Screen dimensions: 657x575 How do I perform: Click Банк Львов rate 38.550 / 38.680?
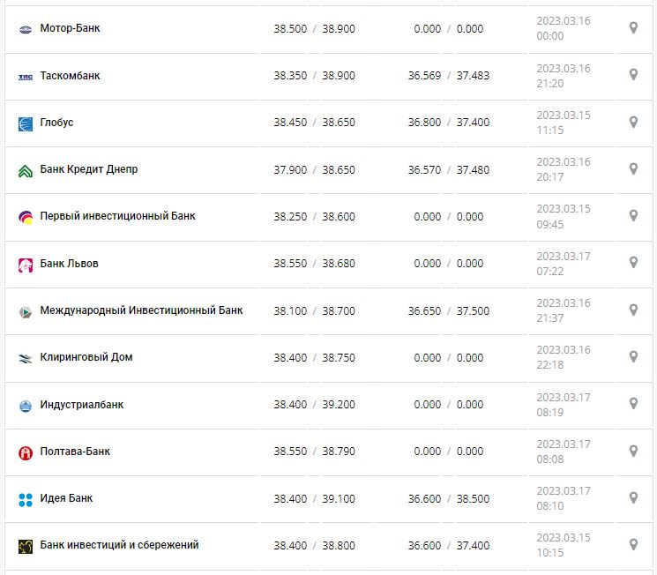tap(314, 264)
